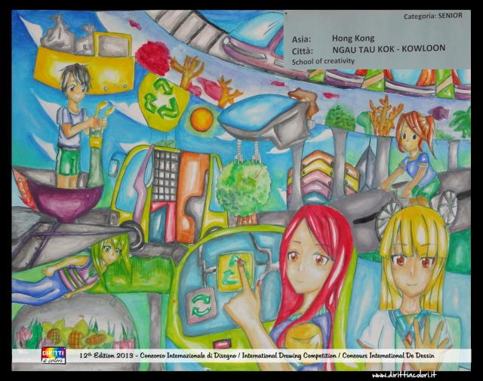Image resolution: width=483 pixels, height=381 pixels.
Task: Open the www.dirittiacolori.it website link
Action: coord(405,375)
